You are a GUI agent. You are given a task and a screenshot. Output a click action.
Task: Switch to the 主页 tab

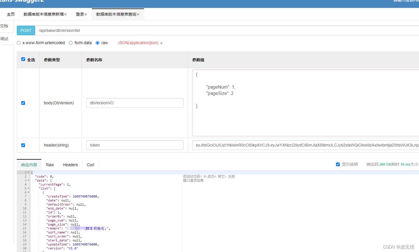click(x=11, y=14)
